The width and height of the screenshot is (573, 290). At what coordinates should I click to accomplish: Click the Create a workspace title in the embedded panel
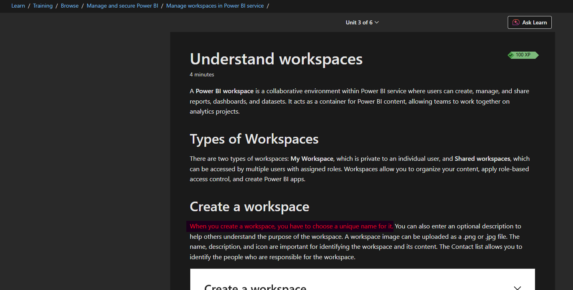[256, 286]
